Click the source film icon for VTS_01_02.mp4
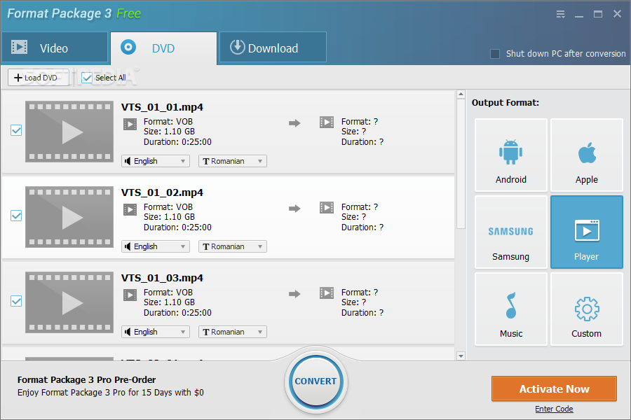 click(130, 209)
